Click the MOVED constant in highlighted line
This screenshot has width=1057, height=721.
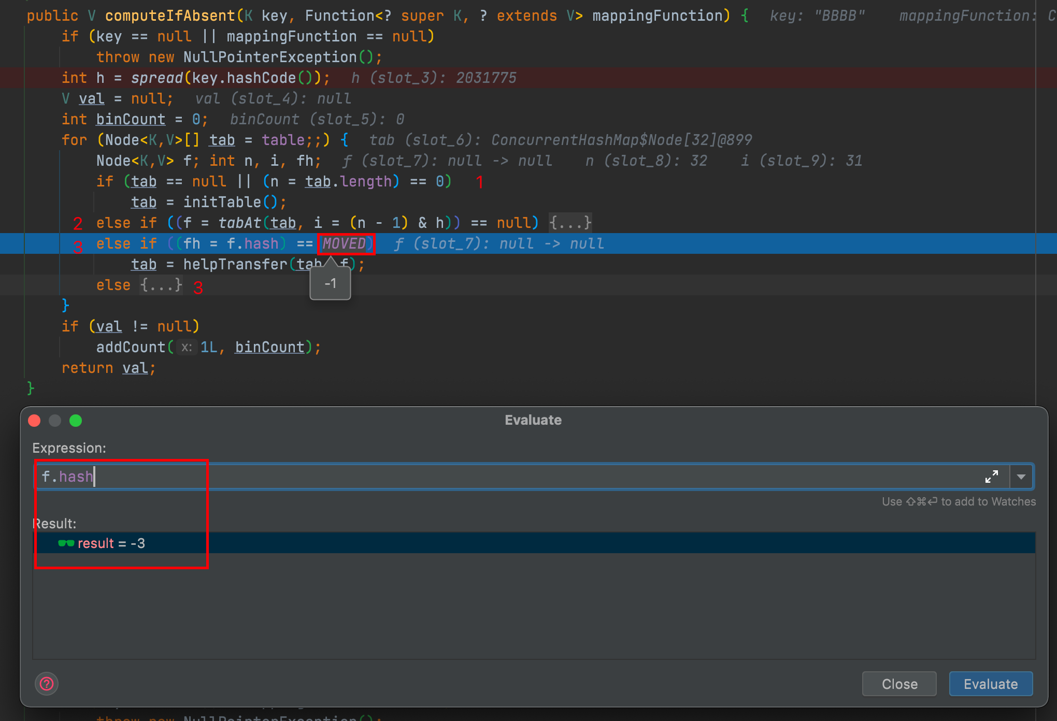coord(344,243)
